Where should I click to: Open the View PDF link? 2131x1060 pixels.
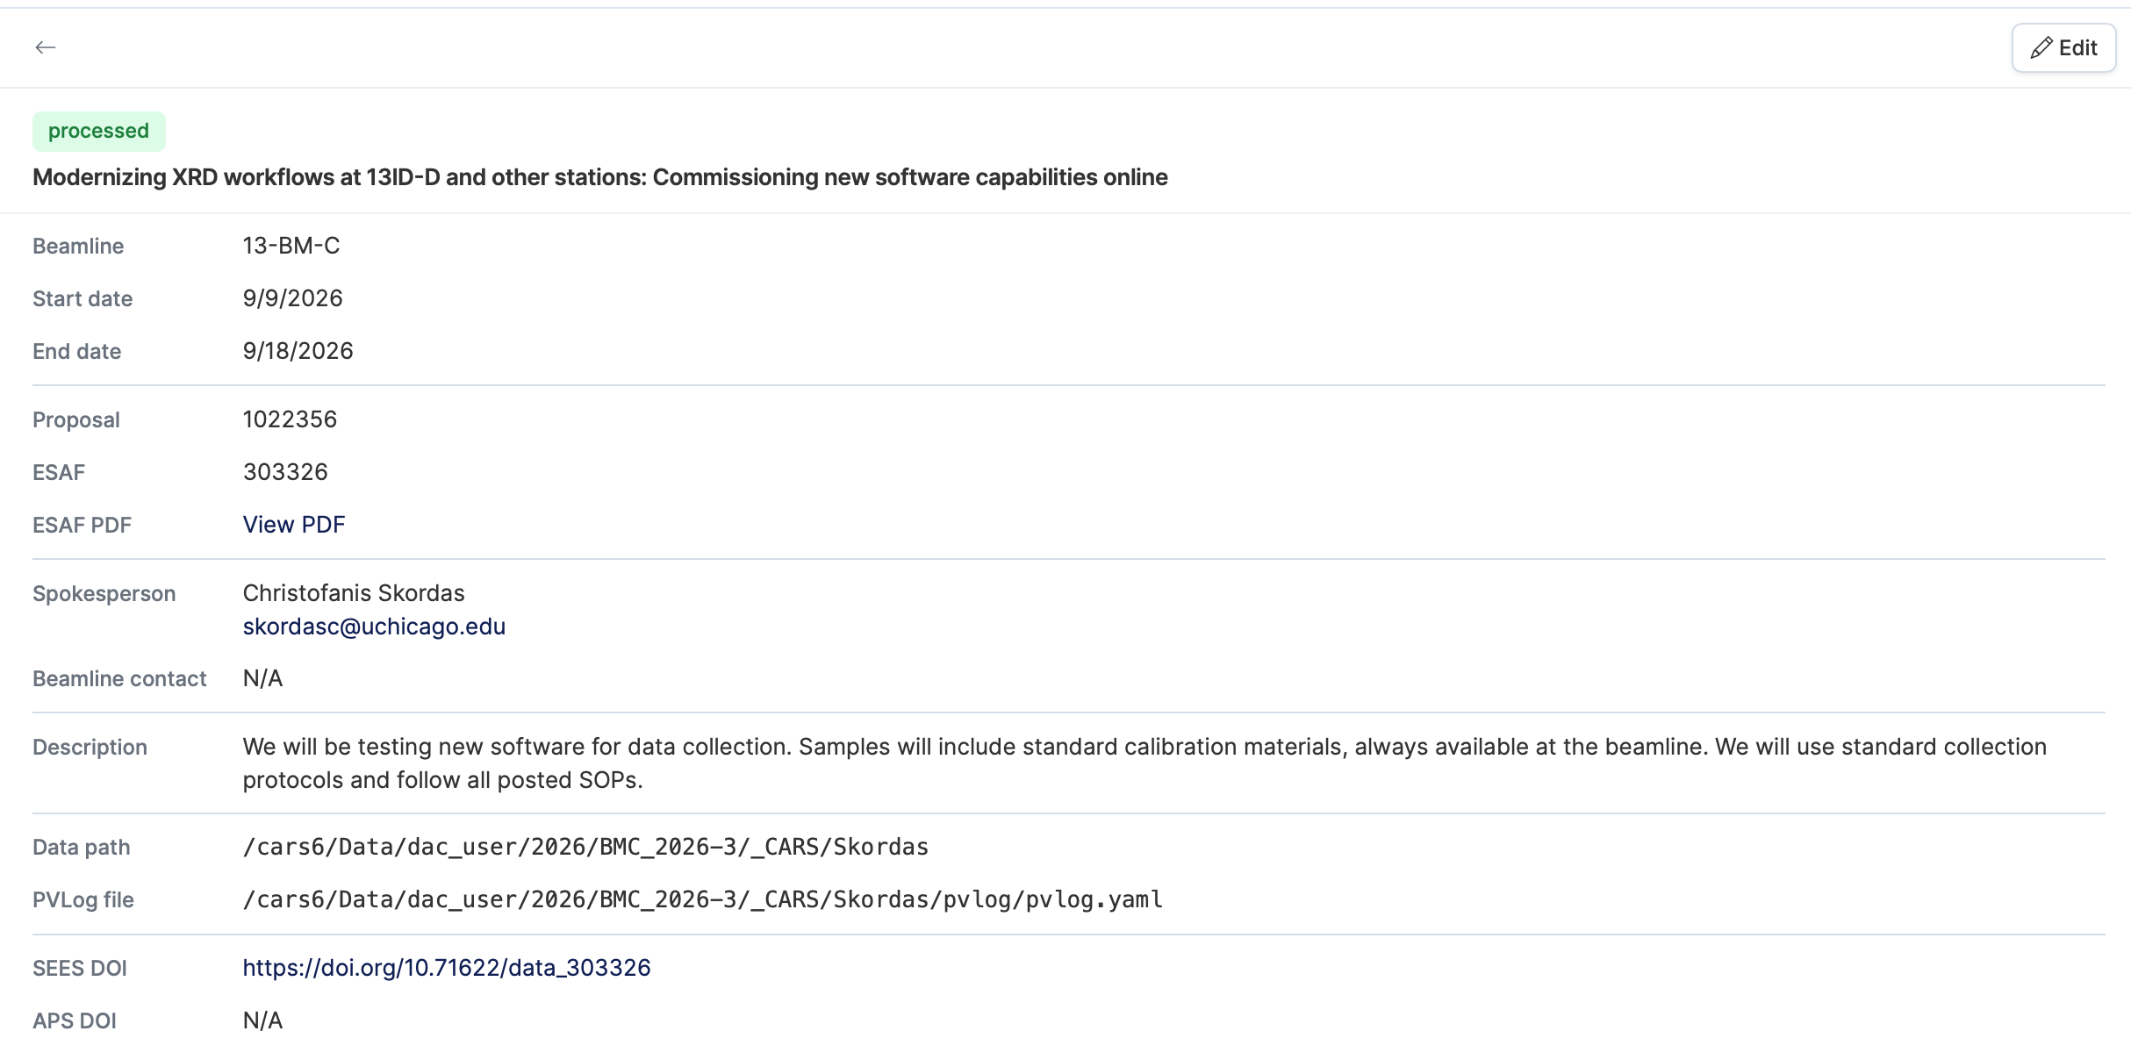tap(294, 525)
